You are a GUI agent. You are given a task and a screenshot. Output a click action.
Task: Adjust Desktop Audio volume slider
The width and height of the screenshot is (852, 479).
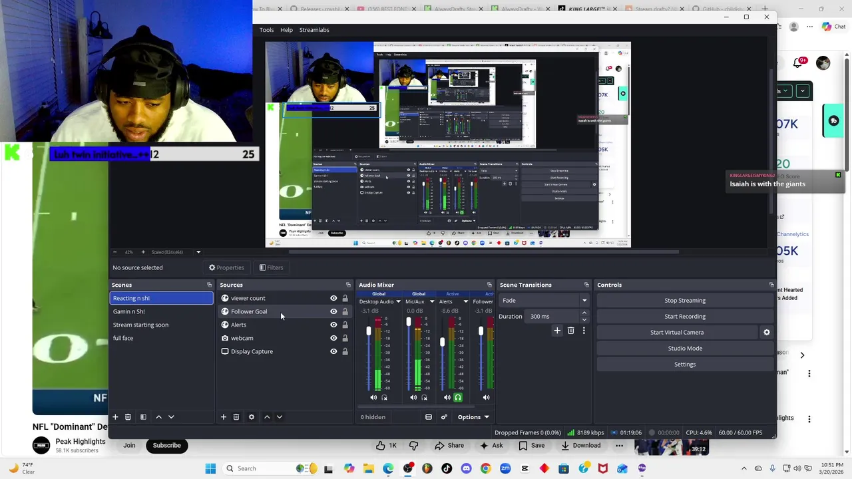point(369,331)
